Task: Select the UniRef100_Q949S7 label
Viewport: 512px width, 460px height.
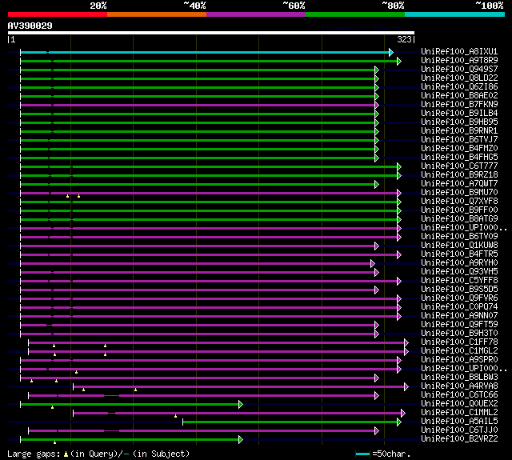Action: tap(459, 70)
